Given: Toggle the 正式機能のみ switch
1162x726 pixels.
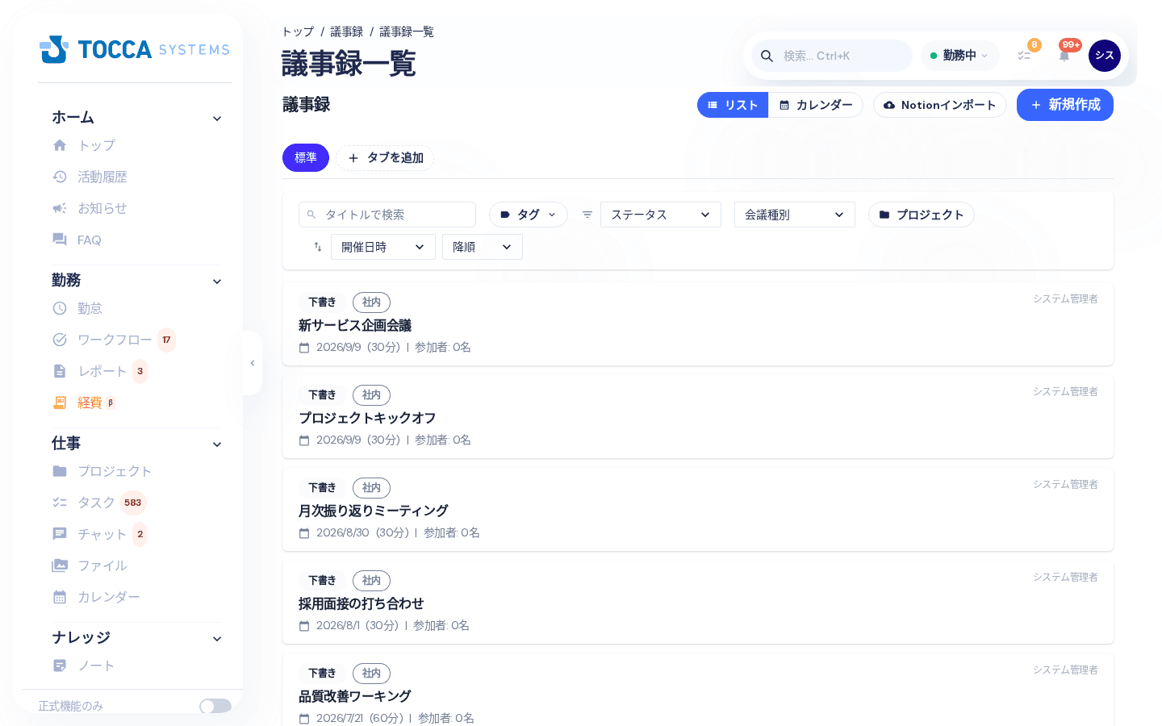Looking at the screenshot, I should (x=215, y=706).
